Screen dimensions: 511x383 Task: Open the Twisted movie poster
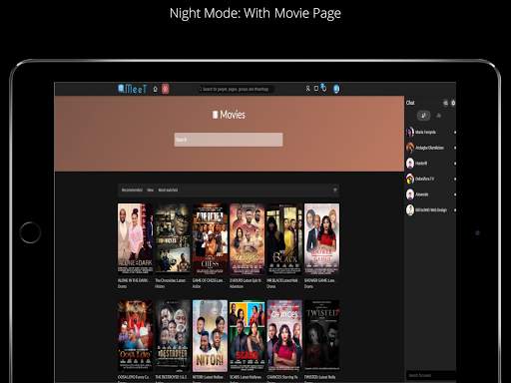pyautogui.click(x=321, y=336)
